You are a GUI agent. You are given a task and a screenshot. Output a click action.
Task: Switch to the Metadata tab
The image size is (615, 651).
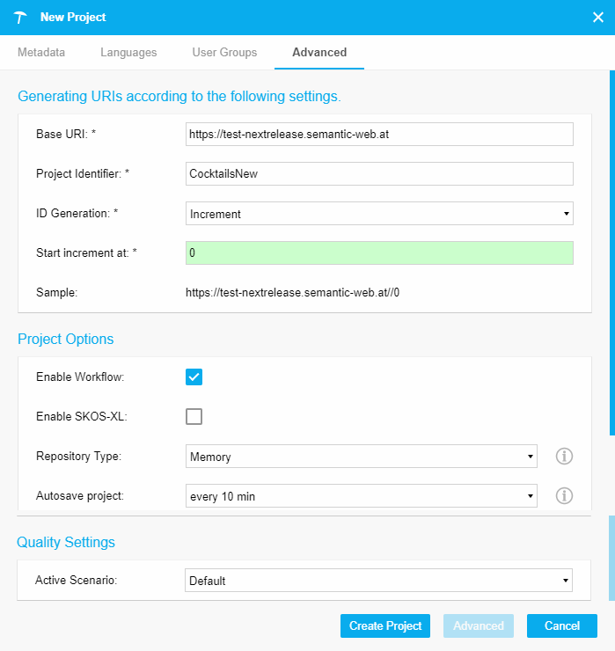(41, 53)
